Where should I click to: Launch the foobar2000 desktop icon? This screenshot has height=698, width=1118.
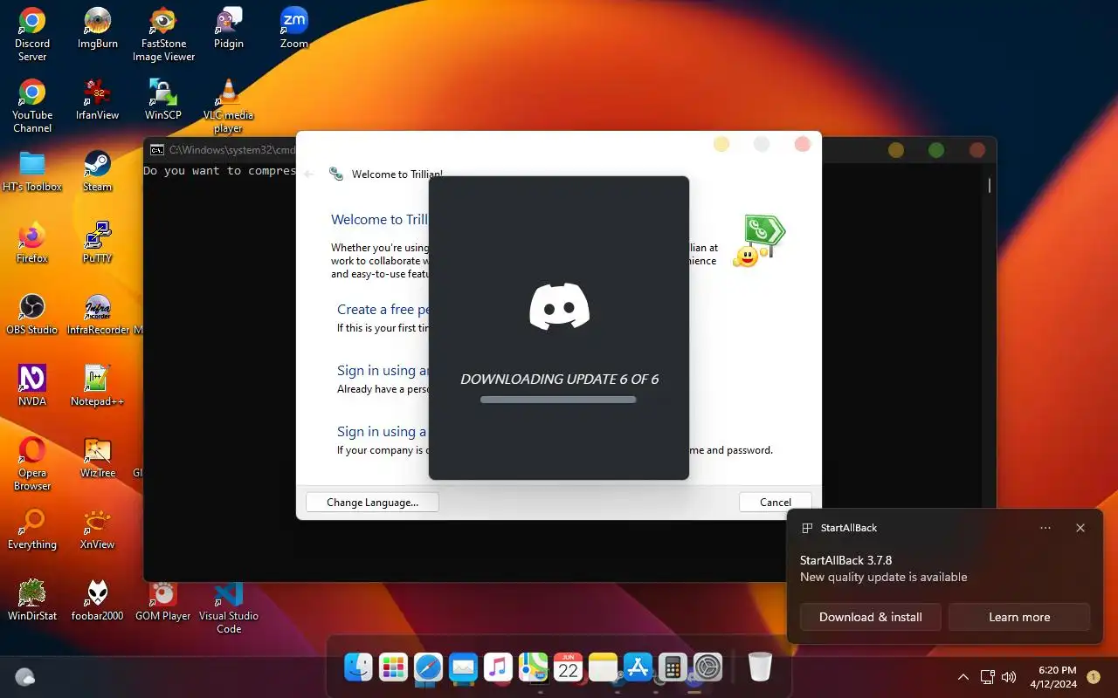97,601
